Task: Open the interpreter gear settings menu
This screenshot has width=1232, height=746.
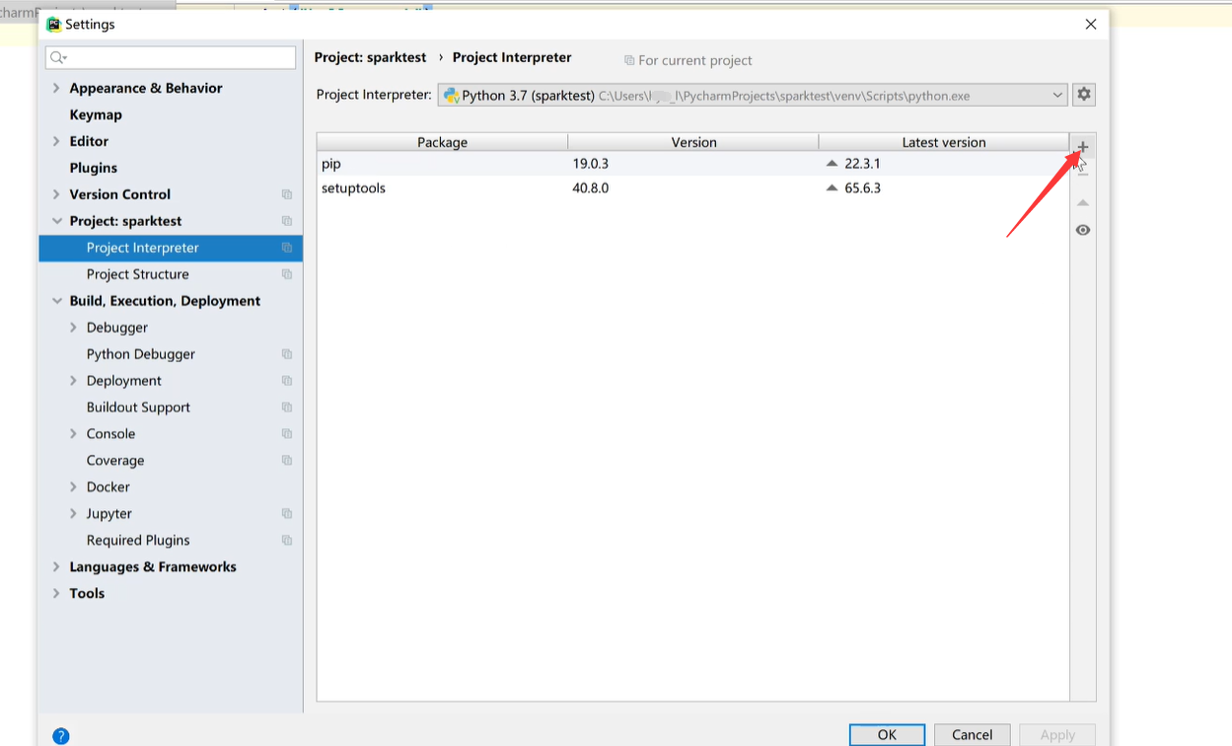Action: [1084, 95]
